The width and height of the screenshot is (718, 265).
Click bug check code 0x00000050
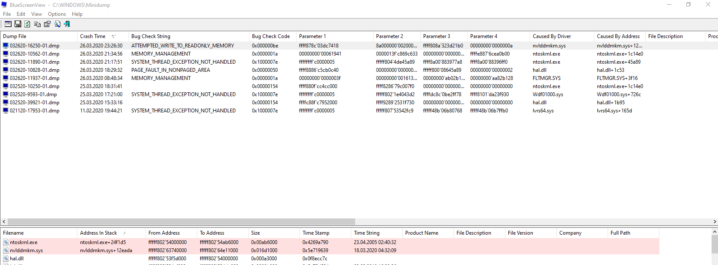(265, 70)
